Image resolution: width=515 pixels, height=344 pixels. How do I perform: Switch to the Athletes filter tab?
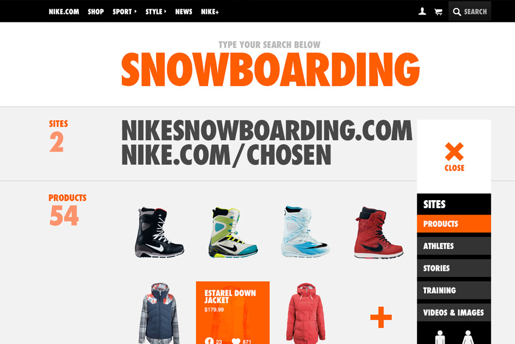point(454,246)
